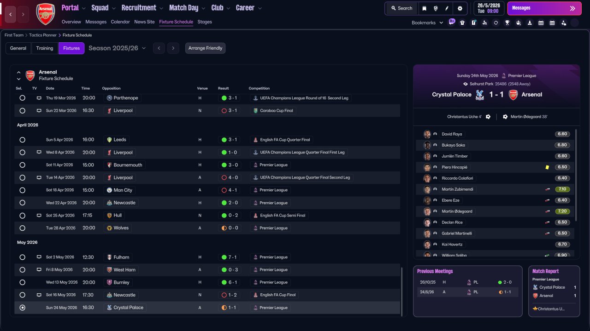Screen dimensions: 590x331
Task: Click the pencil edit icon in top bar
Action: [447, 8]
